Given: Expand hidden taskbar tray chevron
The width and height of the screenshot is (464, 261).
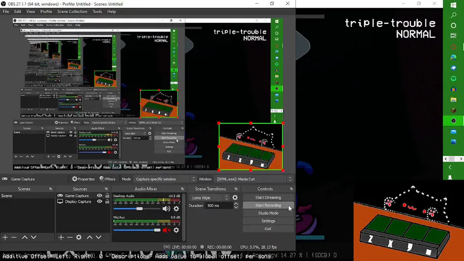Looking at the screenshot, I should [x=450, y=168].
